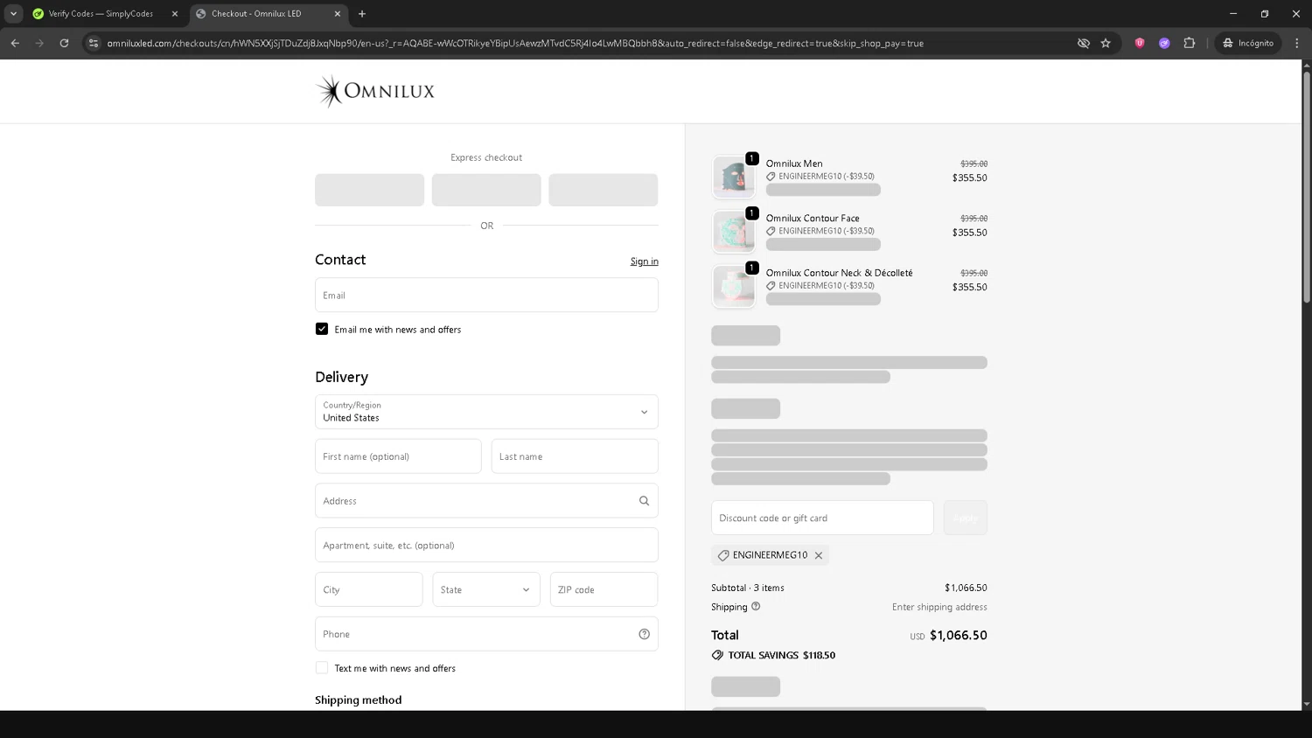
Task: Click the Last name field
Action: point(575,456)
